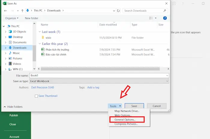Go back using the left arrow button
The image size is (210, 139).
click(5, 11)
